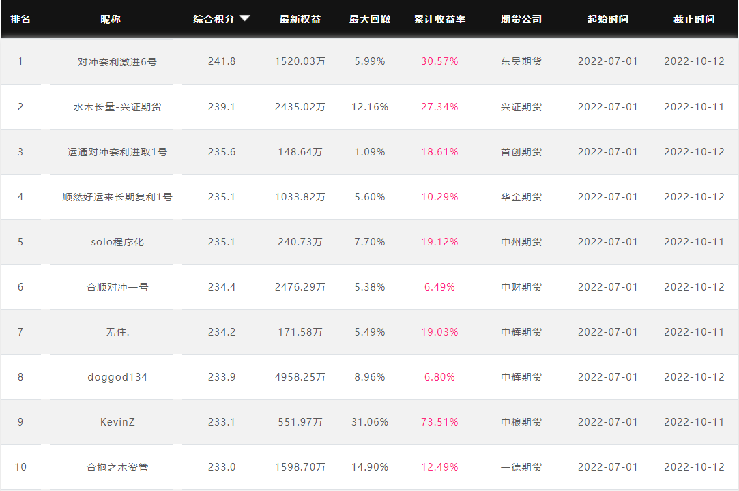739x491 pixels.
Task: Click the 148.64万 equity value
Action: point(300,151)
